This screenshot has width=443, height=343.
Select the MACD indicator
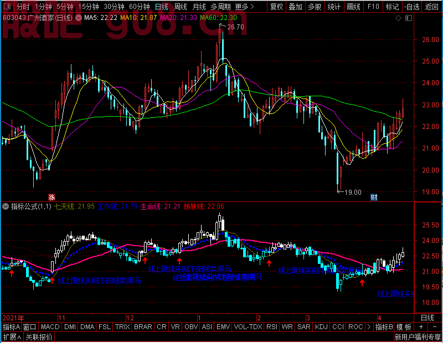pyautogui.click(x=50, y=327)
